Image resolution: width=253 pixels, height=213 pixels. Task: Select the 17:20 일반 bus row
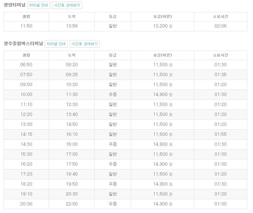(26, 174)
